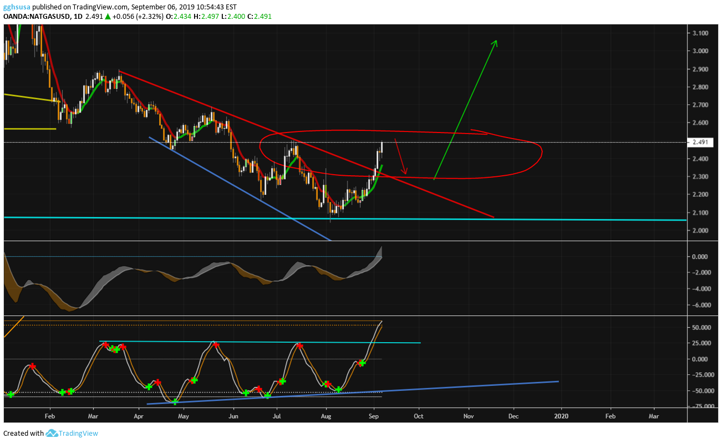Click the 3.000 price axis label
This screenshot has width=722, height=443.
click(x=700, y=51)
